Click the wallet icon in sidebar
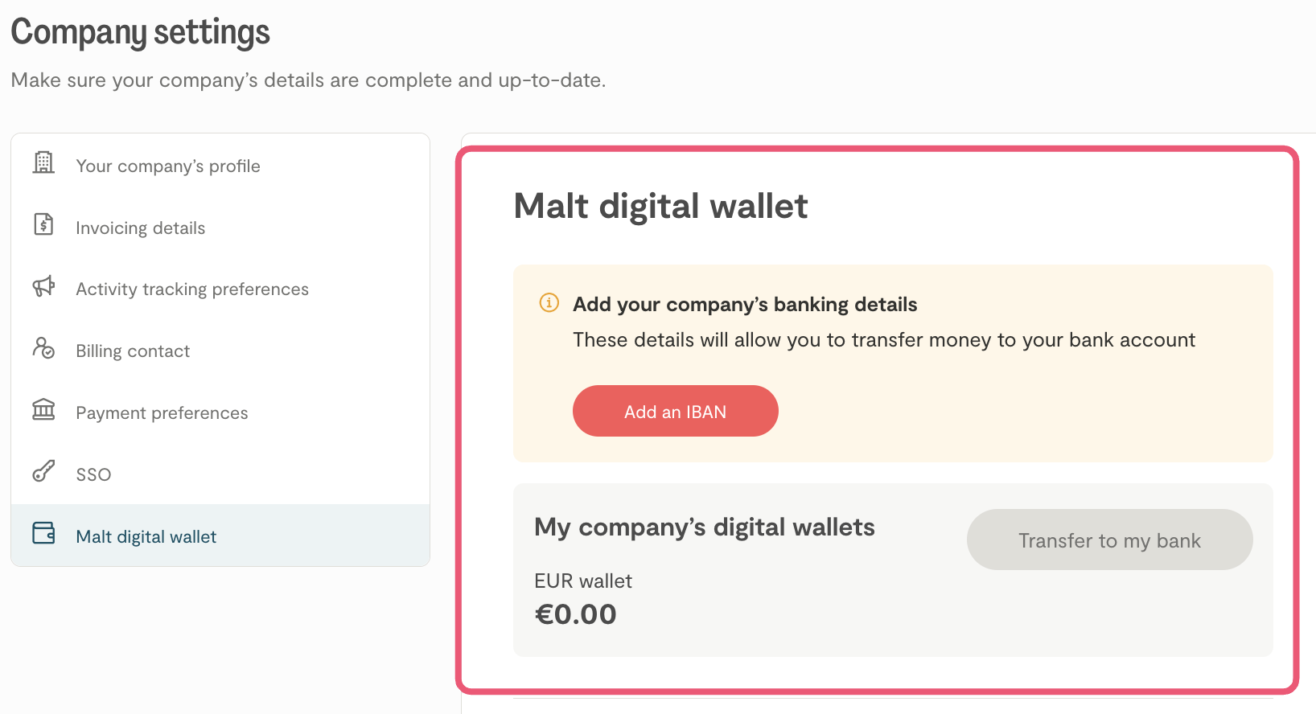1316x714 pixels. (x=43, y=533)
